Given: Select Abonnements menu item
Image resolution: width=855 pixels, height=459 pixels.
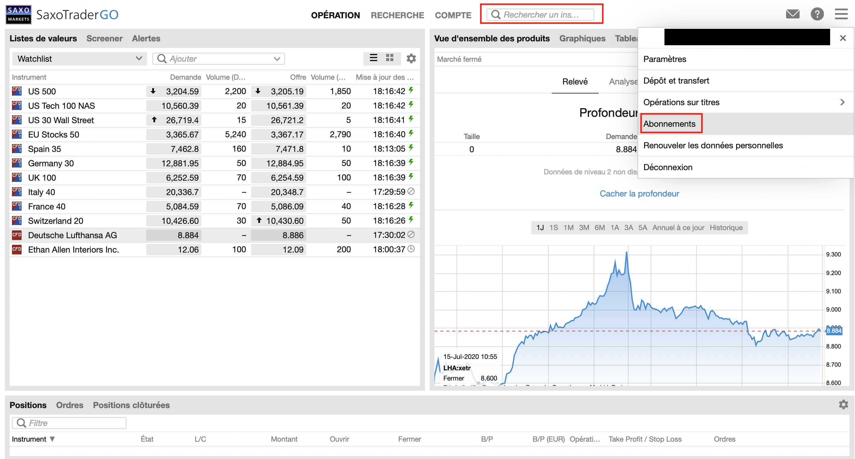Looking at the screenshot, I should (x=745, y=124).
